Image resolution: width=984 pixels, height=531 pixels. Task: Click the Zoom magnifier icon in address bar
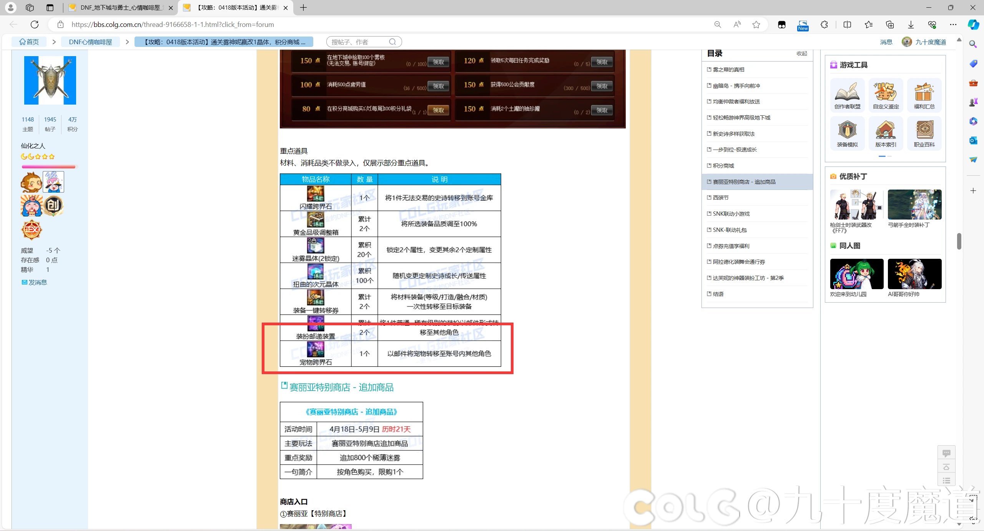tap(717, 25)
